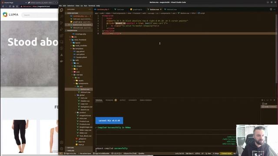This screenshot has width=278, height=156.
Task: Open Search.vue in file tree
Action: 85,110
